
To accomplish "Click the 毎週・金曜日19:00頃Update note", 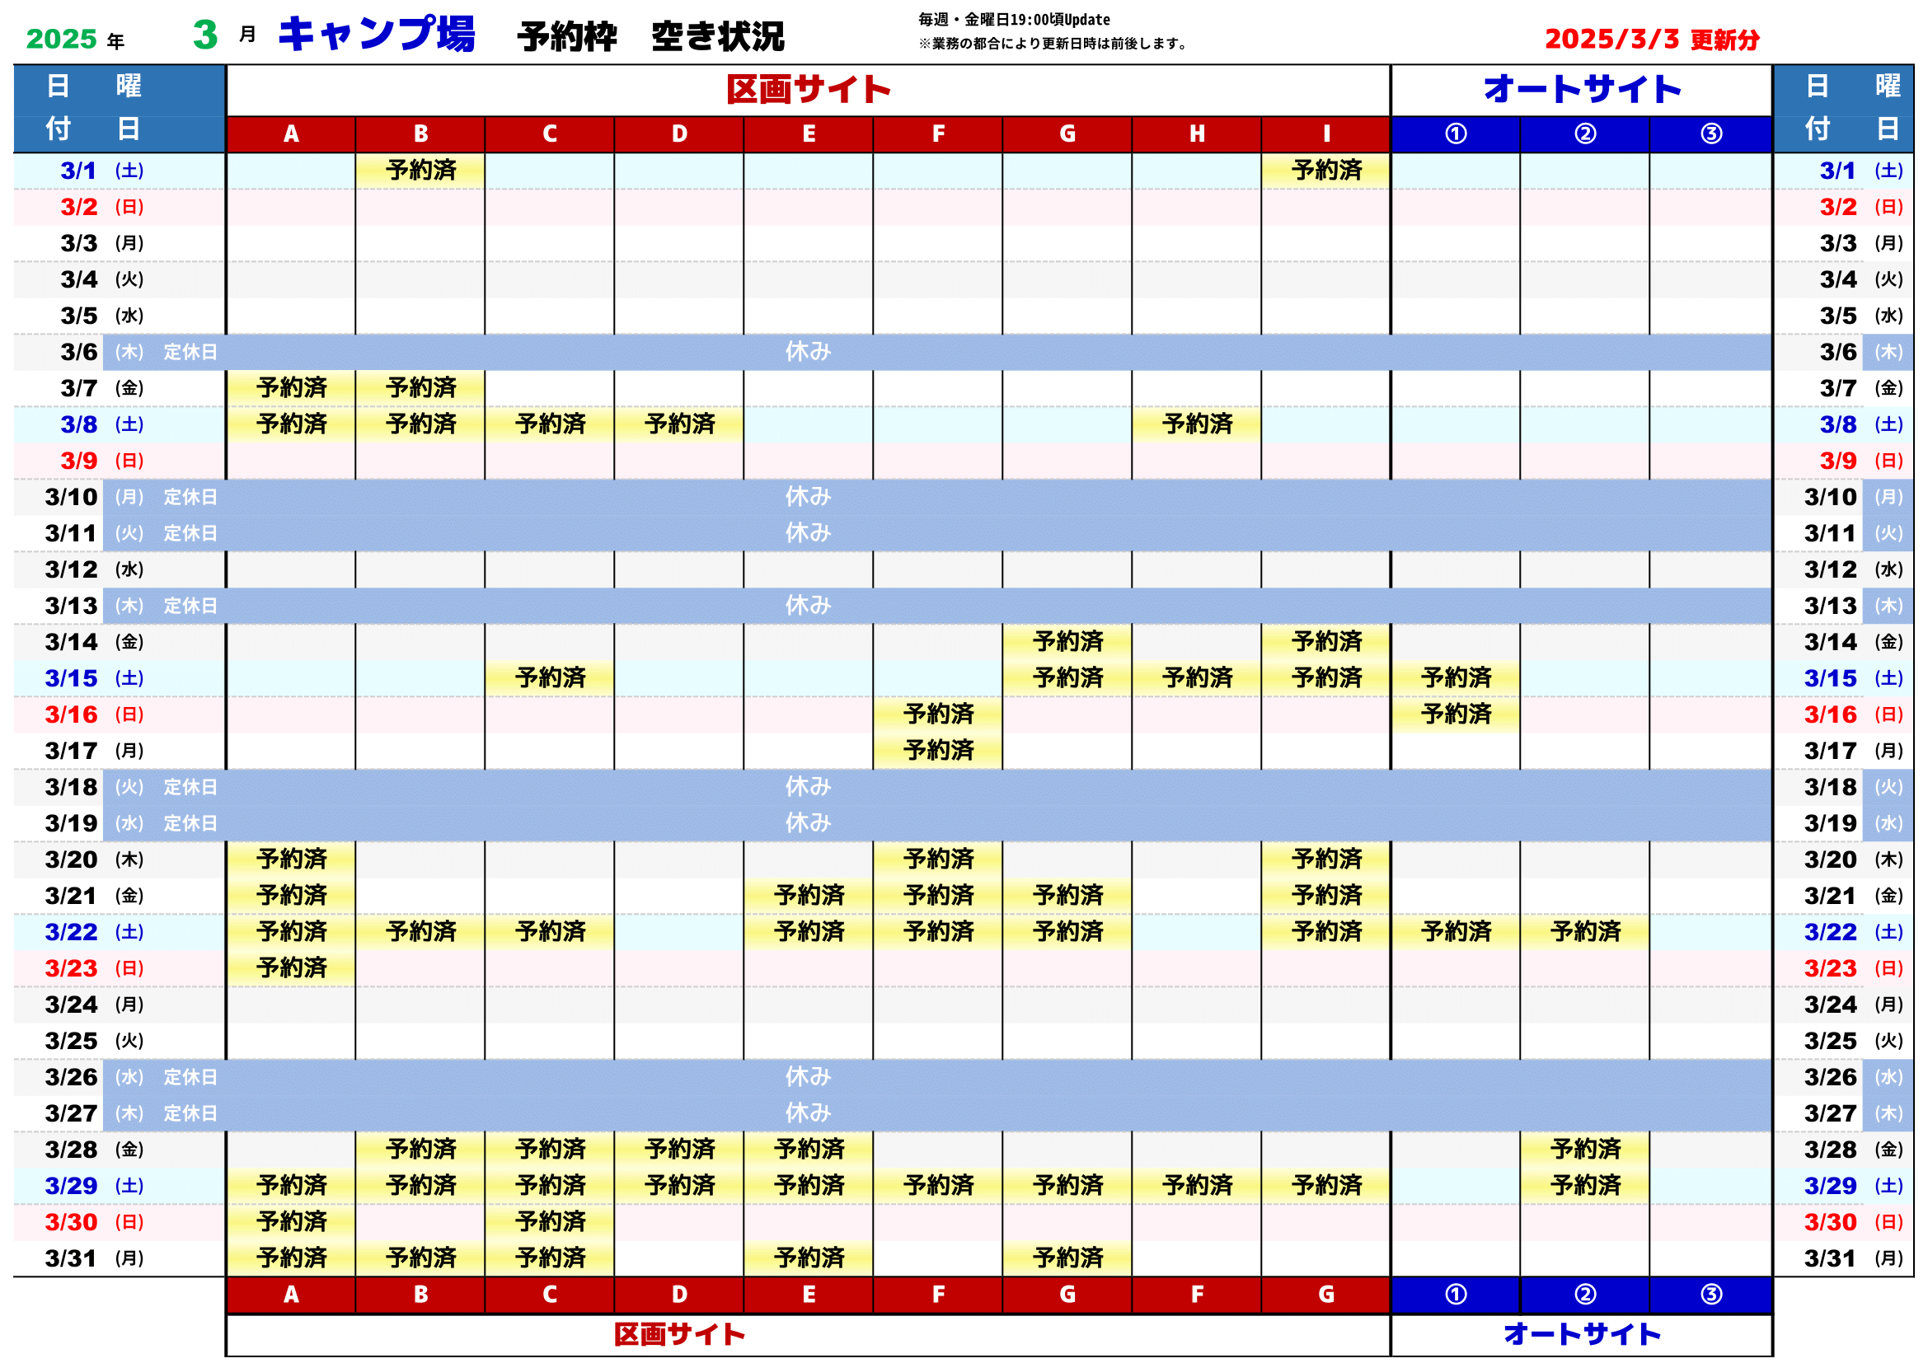I will click(1014, 19).
